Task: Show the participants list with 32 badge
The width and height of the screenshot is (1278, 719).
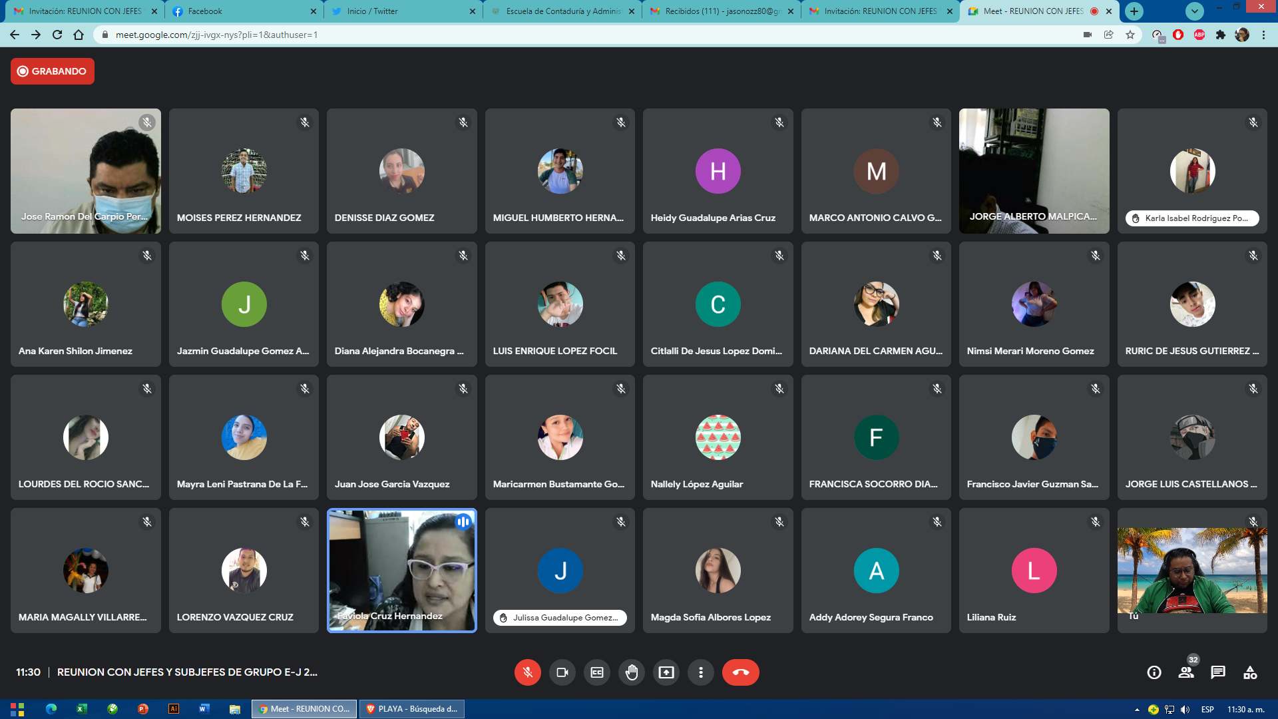Action: (1186, 672)
